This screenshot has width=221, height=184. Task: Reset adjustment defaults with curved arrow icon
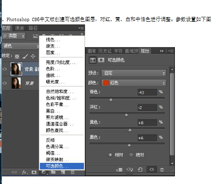tap(140, 169)
